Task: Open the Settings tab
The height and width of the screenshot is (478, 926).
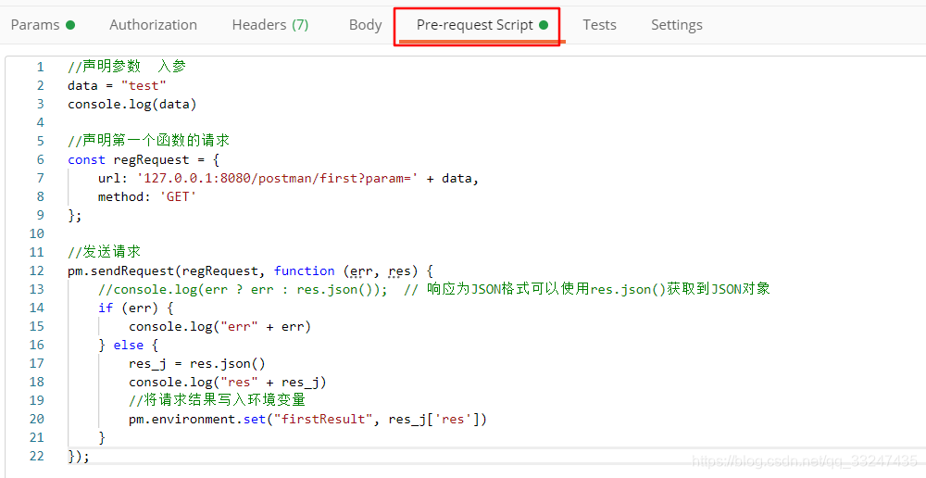Action: click(x=676, y=25)
